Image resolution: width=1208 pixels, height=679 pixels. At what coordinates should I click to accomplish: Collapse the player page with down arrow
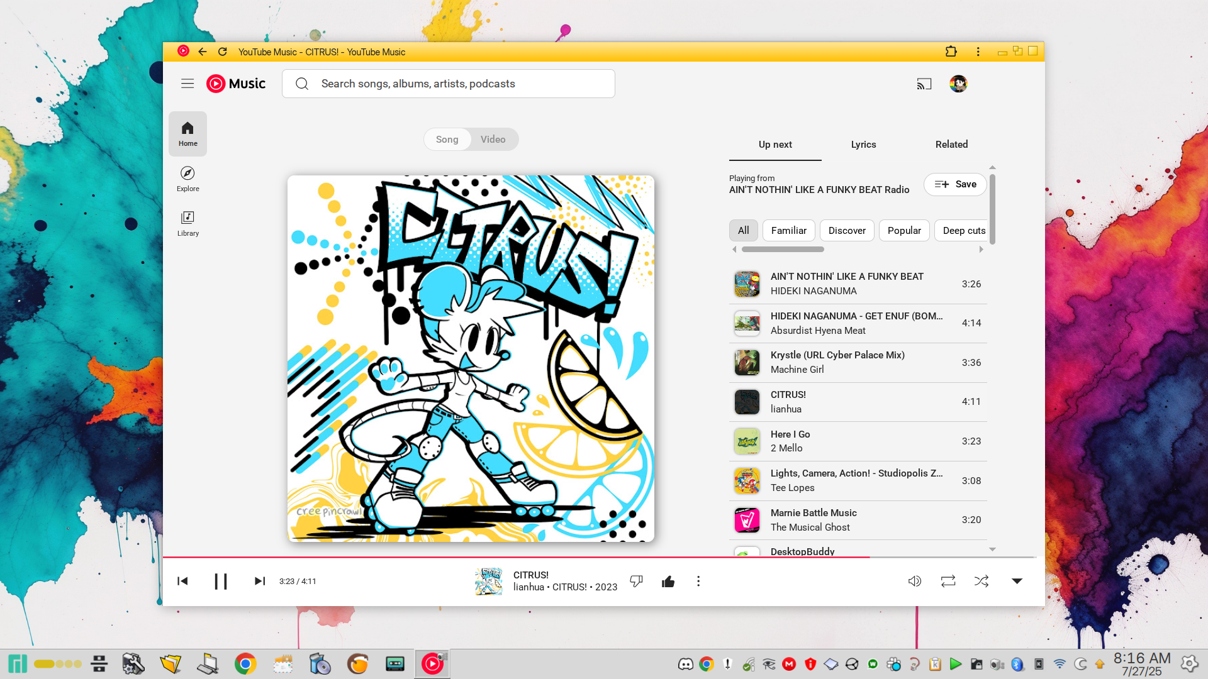[1017, 581]
